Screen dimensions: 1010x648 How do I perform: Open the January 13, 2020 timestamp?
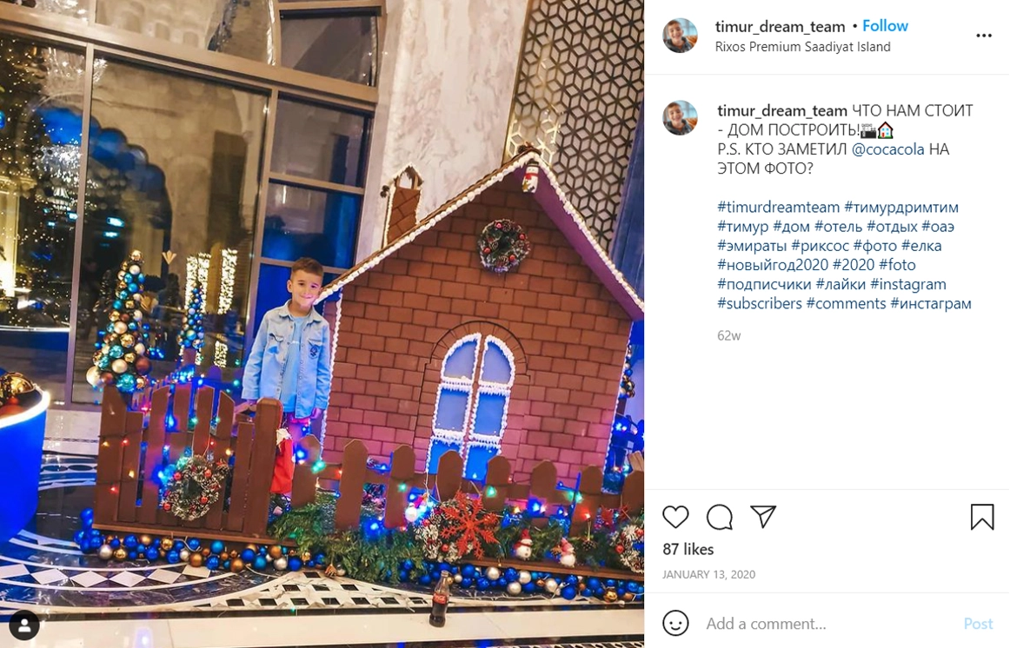[x=708, y=575]
